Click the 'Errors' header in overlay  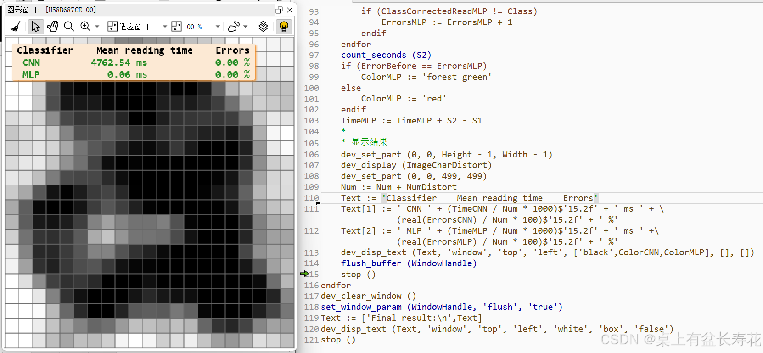pyautogui.click(x=232, y=50)
